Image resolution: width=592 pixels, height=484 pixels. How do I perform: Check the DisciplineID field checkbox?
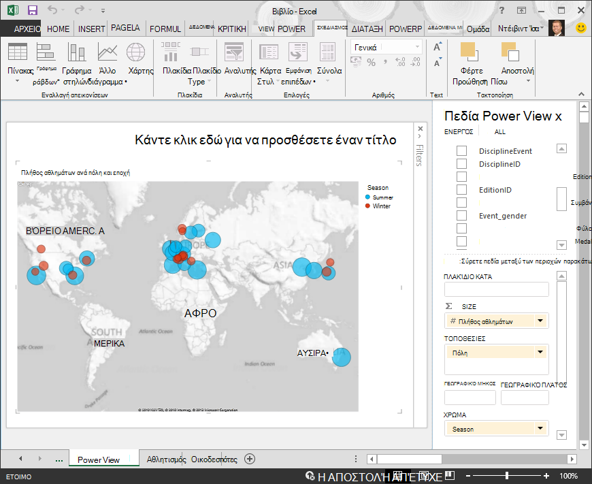click(x=461, y=163)
